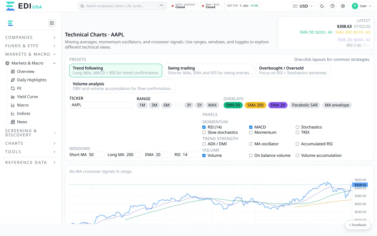Enable MA oscillator checkbox
Viewport: 377px width, 236px height.
click(x=251, y=144)
